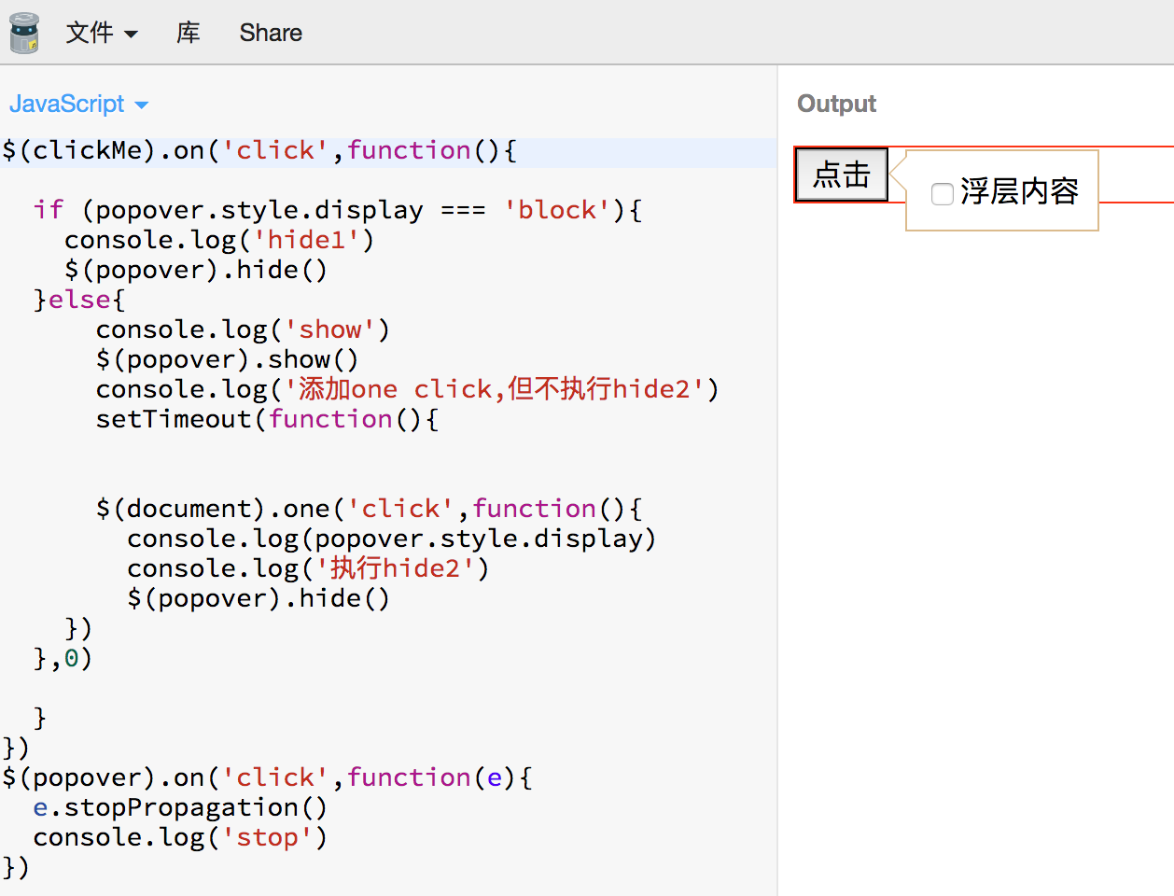Screen dimensions: 1174x896
Task: Open the 库 menu
Action: coord(188,33)
